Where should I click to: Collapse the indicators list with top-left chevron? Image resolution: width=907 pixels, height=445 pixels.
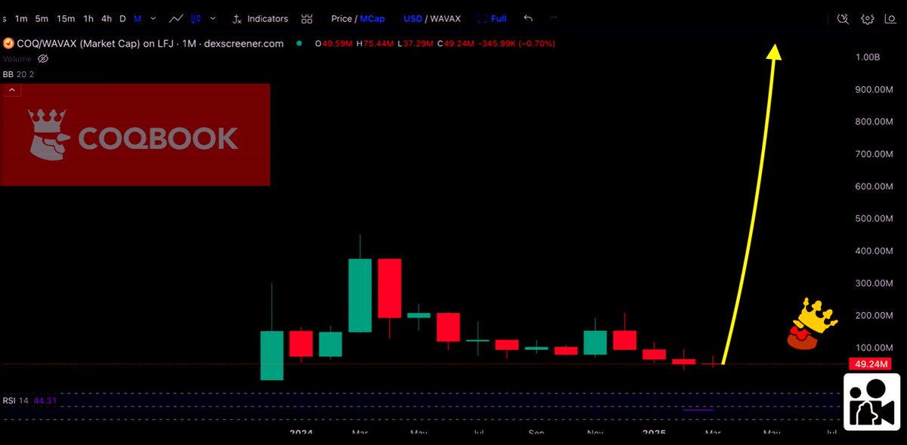click(x=11, y=89)
